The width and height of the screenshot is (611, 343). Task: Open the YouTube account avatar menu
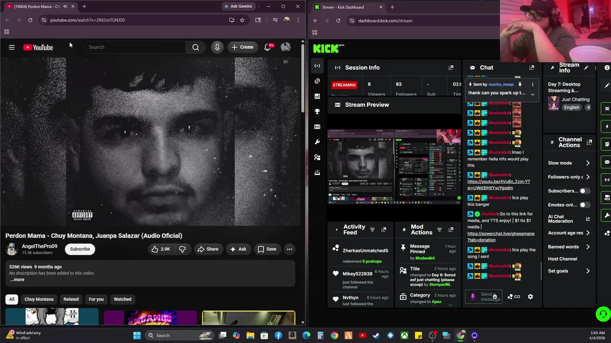[x=286, y=47]
